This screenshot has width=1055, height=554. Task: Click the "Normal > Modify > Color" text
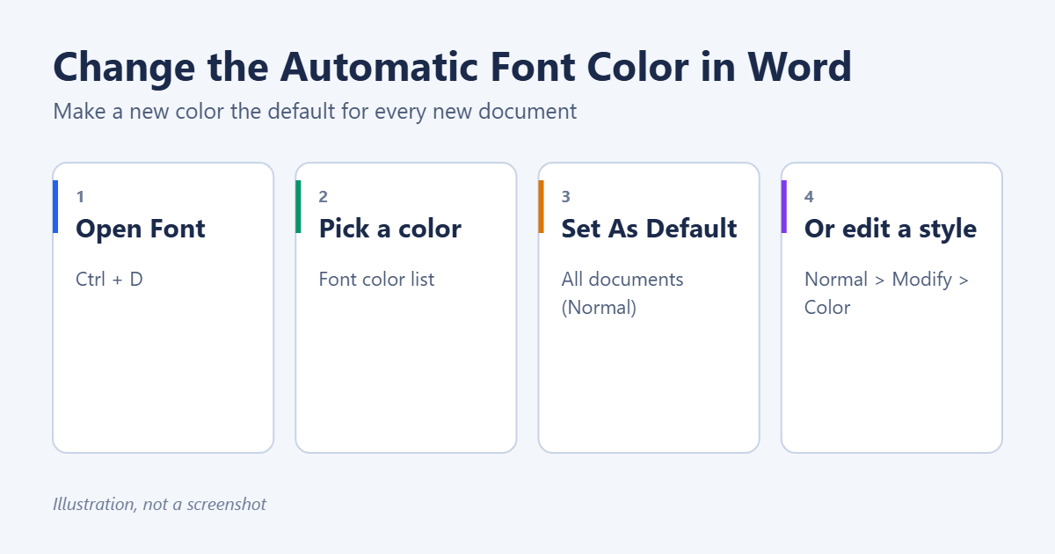click(x=886, y=294)
